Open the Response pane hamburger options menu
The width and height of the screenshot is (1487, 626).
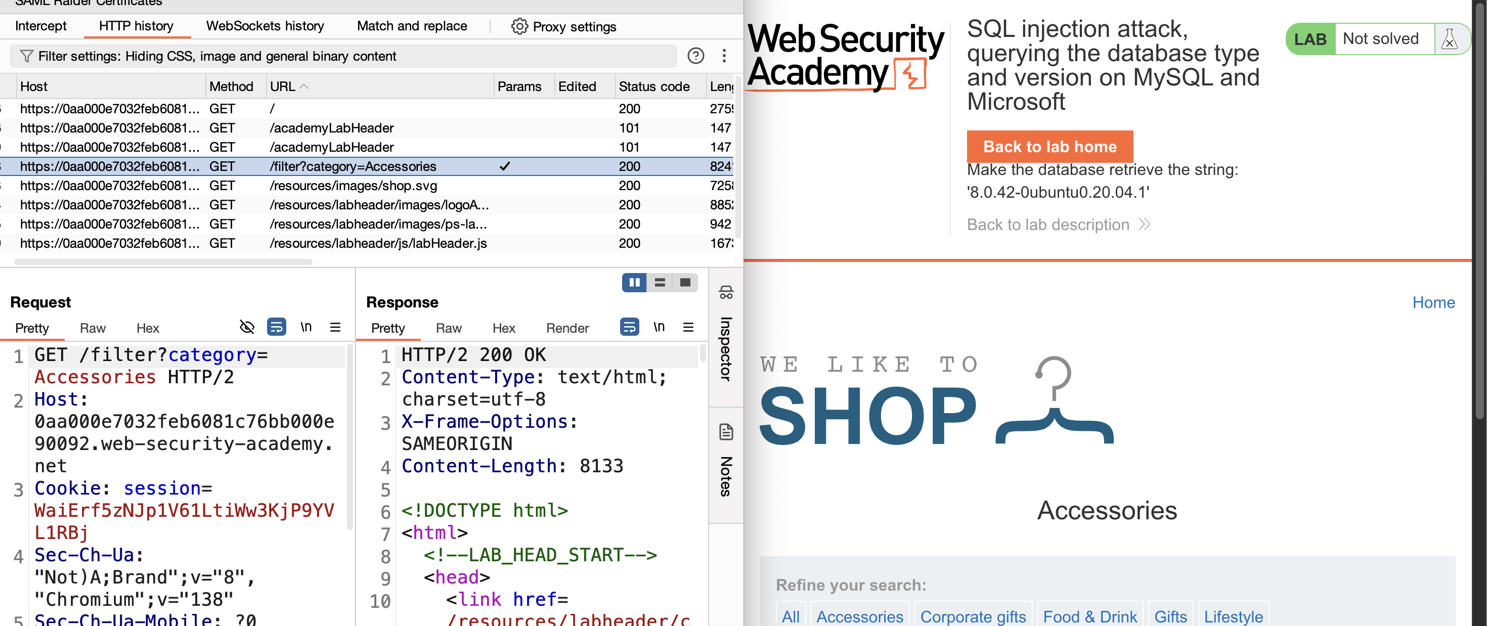pyautogui.click(x=688, y=328)
